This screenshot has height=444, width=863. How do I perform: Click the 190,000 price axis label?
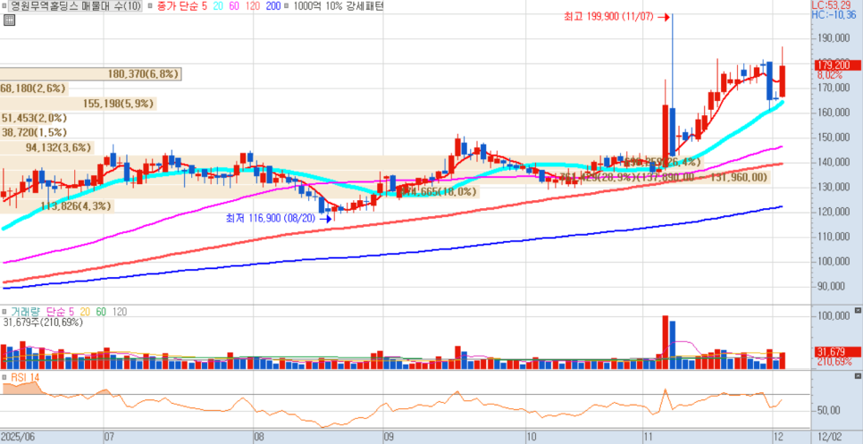(832, 38)
